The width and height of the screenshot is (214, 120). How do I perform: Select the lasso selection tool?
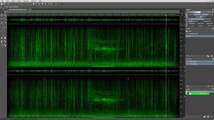[5, 27]
